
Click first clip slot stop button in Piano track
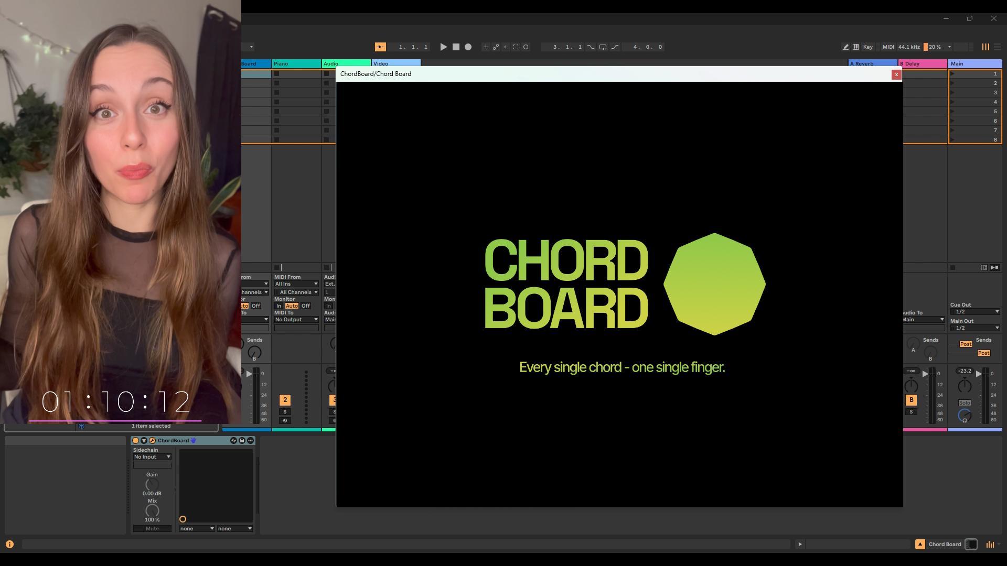tap(277, 74)
